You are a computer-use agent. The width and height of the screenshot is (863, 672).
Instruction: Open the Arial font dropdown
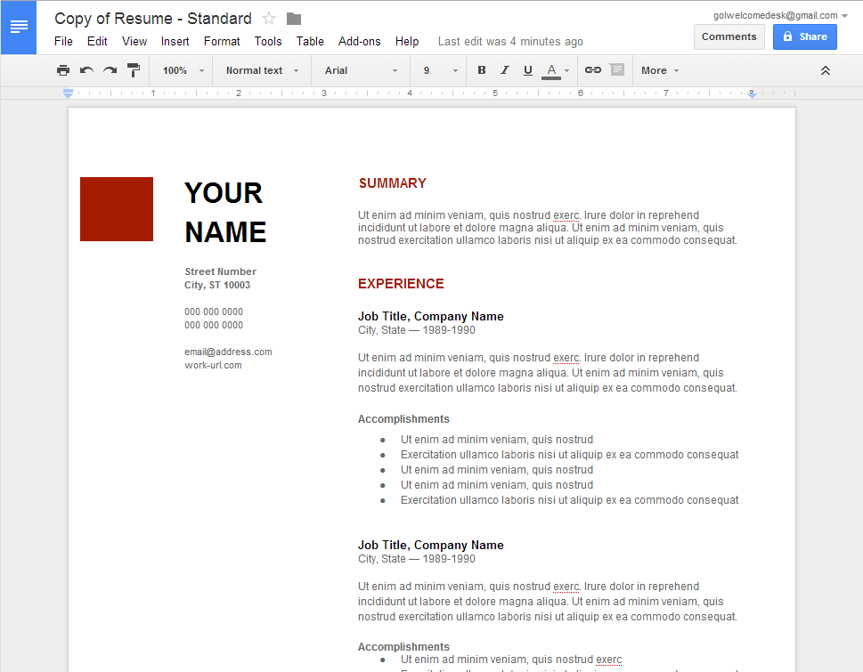pos(361,70)
